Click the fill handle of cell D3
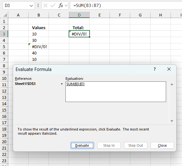Screen dimensions: 182x166 (89, 37)
